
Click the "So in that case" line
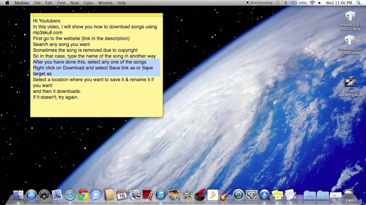pos(94,56)
